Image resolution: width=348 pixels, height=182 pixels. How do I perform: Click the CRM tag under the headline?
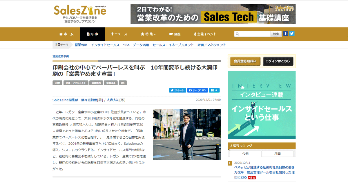[57, 83]
